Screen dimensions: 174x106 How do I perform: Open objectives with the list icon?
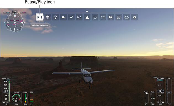click(103, 17)
